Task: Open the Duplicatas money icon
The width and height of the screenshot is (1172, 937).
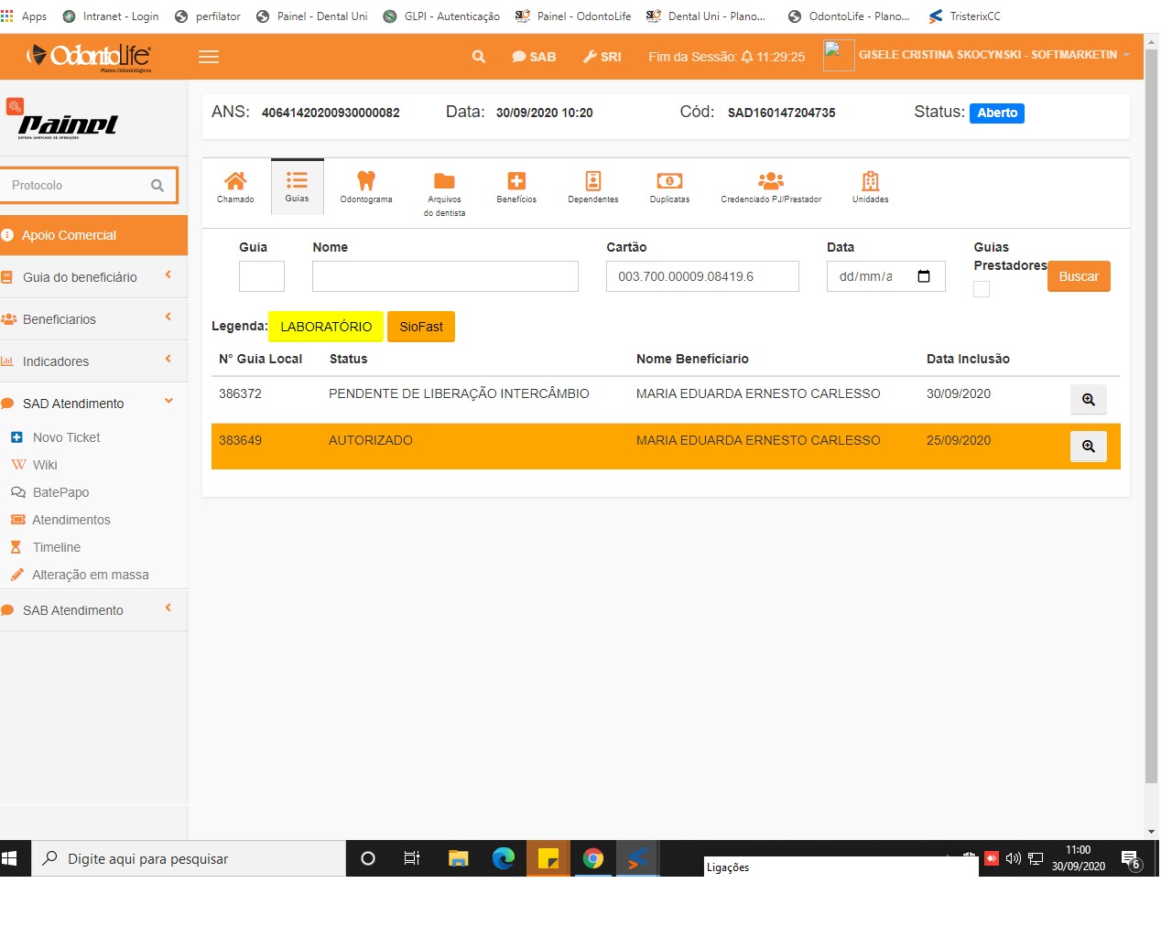Action: (x=669, y=181)
